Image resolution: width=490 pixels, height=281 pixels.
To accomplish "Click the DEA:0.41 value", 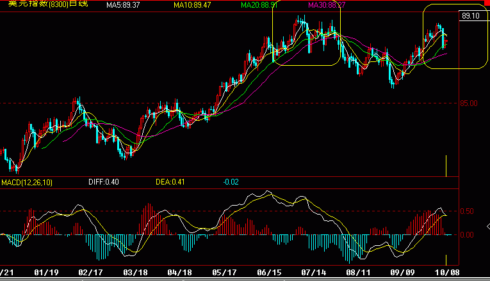I will tap(170, 182).
